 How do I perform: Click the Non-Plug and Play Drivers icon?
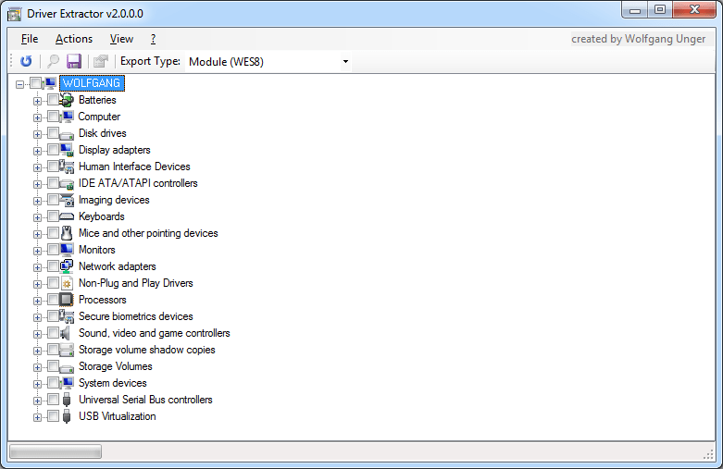(67, 283)
